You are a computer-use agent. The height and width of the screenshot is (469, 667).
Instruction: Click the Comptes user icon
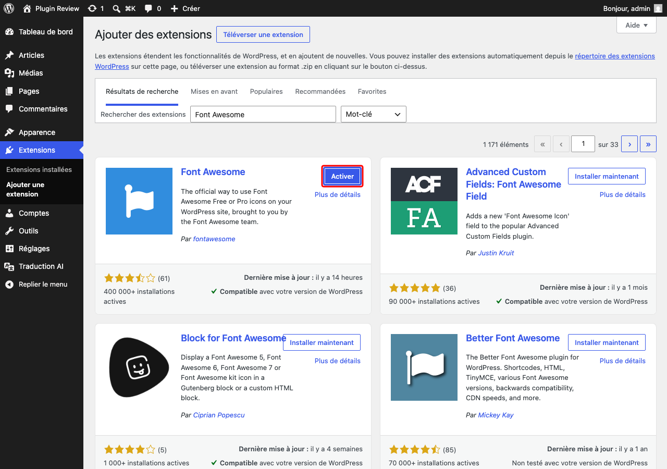9,213
